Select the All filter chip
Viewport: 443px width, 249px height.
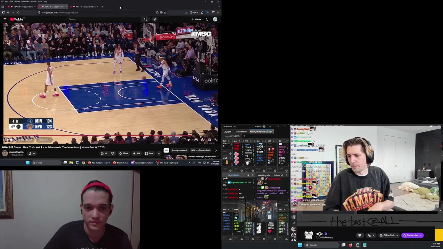tap(166, 150)
